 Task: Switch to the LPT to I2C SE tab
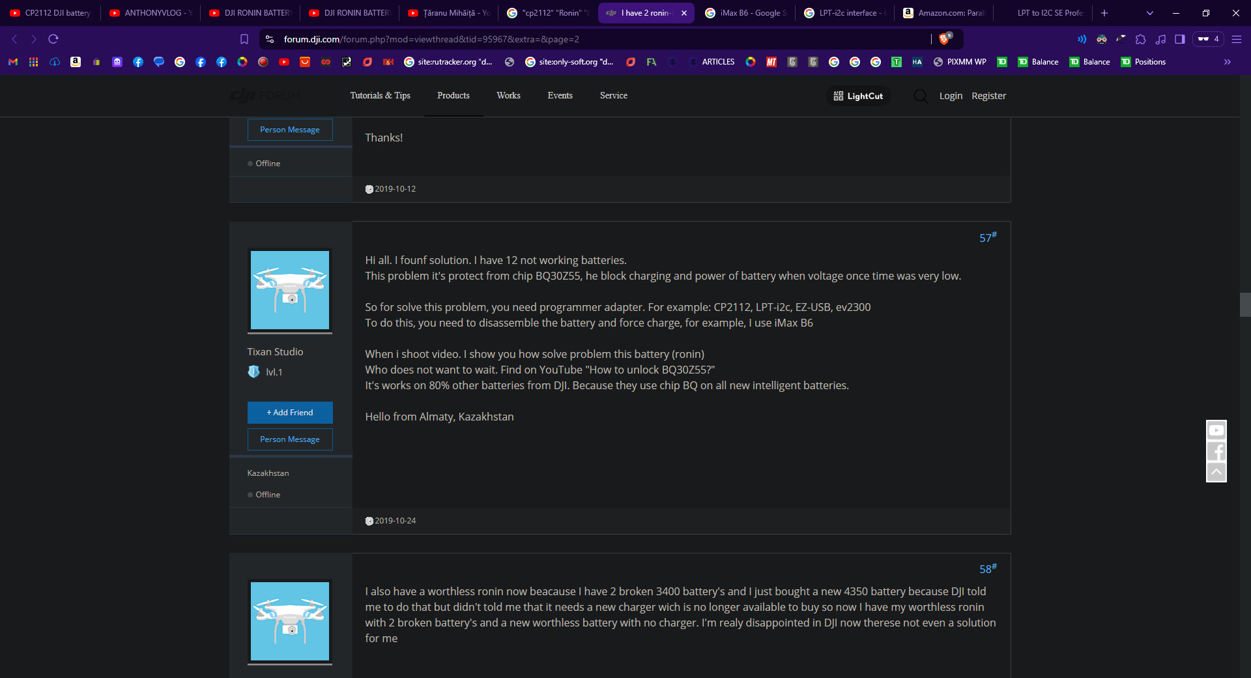pyautogui.click(x=1044, y=13)
